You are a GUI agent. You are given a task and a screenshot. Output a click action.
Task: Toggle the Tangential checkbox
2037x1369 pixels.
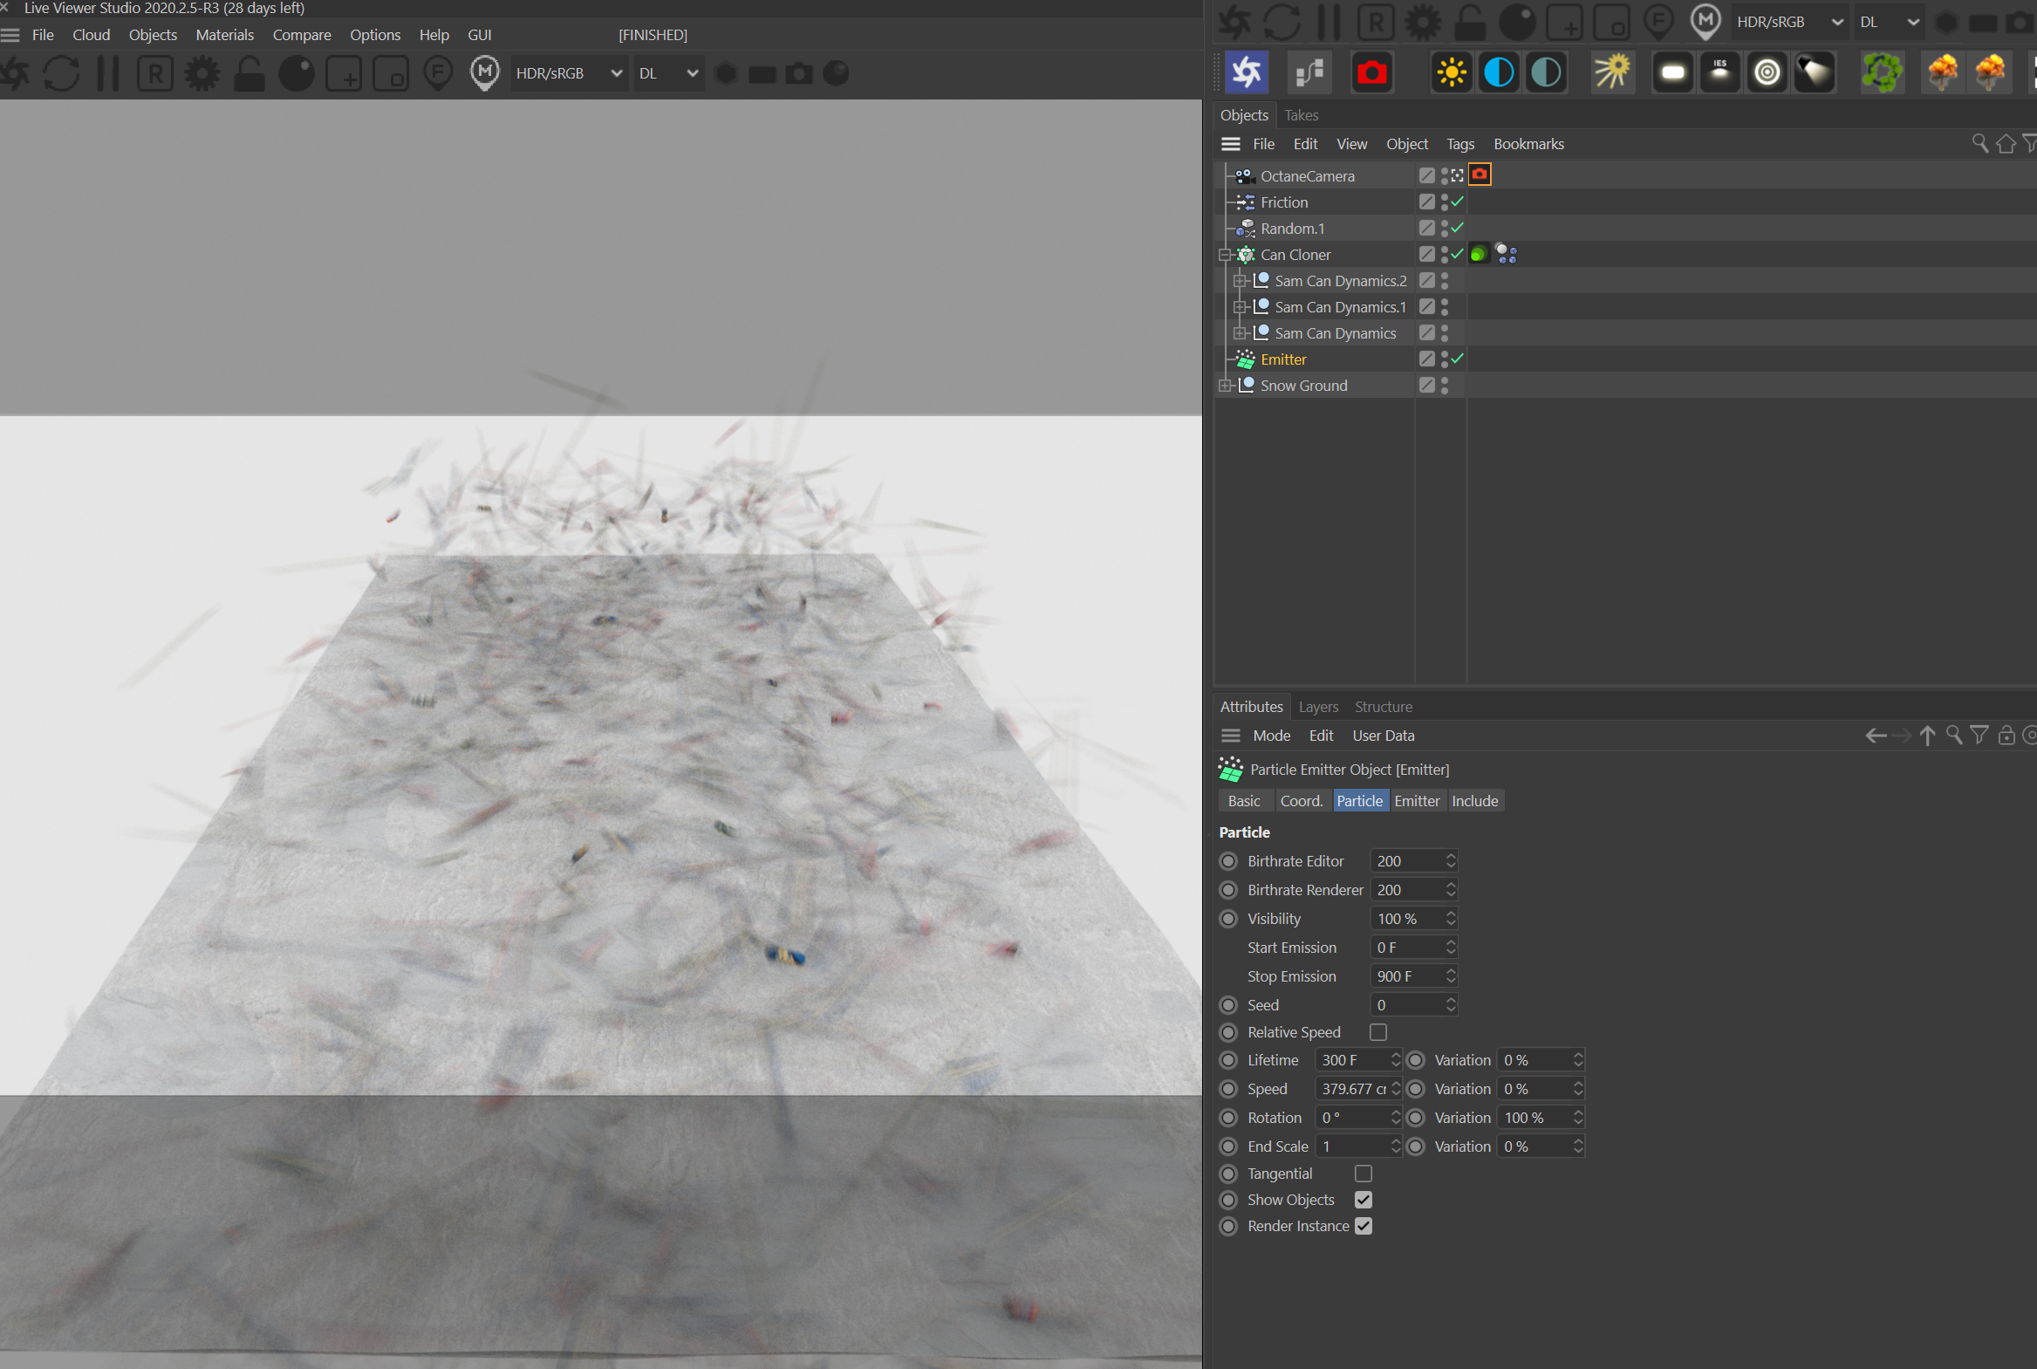(x=1364, y=1174)
